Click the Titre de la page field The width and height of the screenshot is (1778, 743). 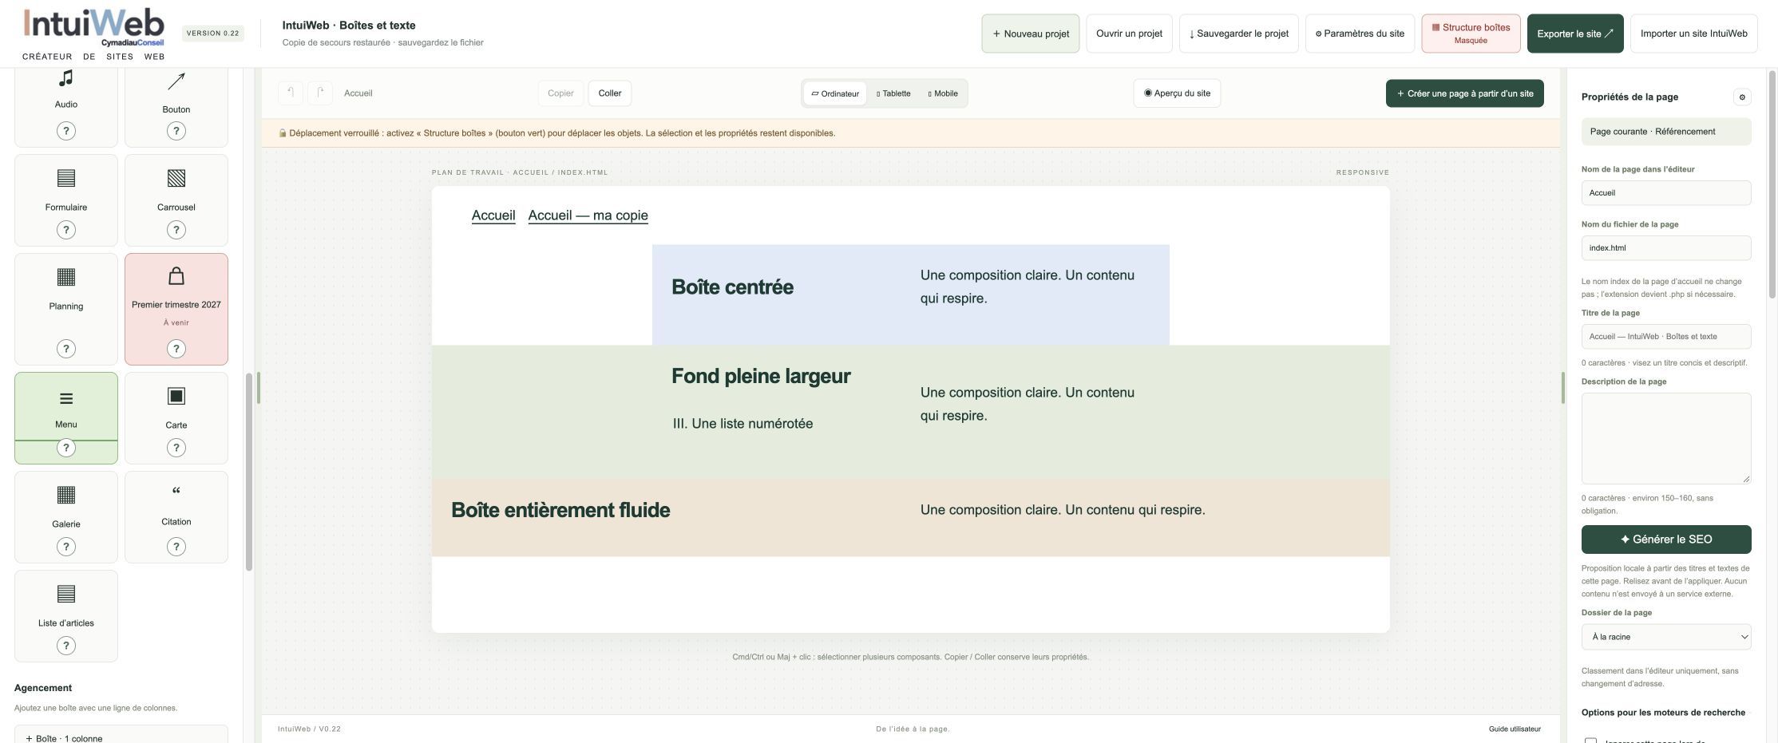[x=1666, y=337]
